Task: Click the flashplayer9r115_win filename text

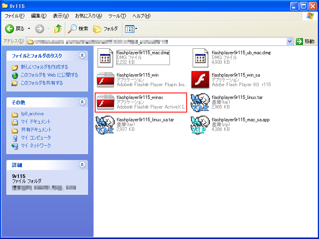Action: pyautogui.click(x=138, y=75)
